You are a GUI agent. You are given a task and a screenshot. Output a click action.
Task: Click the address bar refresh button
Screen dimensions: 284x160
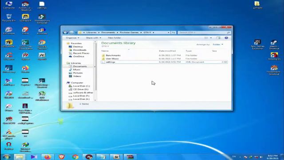(x=174, y=32)
